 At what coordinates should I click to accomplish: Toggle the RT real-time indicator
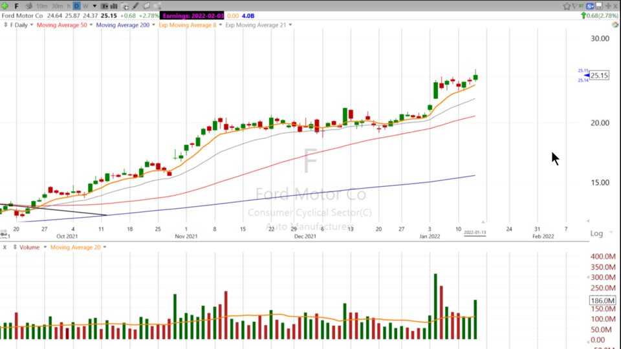coord(582,6)
